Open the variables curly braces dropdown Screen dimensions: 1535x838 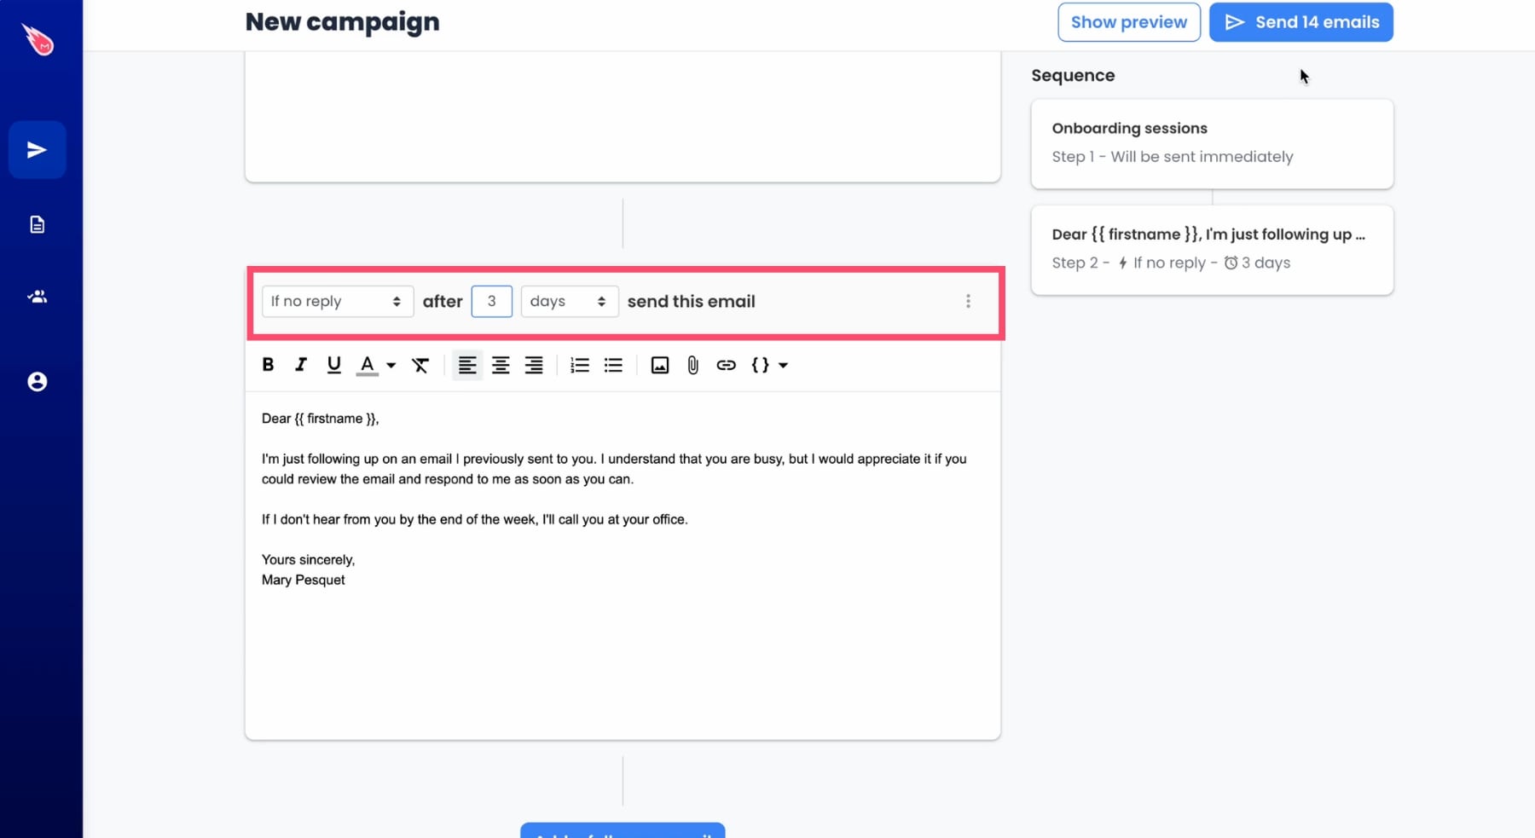point(769,365)
